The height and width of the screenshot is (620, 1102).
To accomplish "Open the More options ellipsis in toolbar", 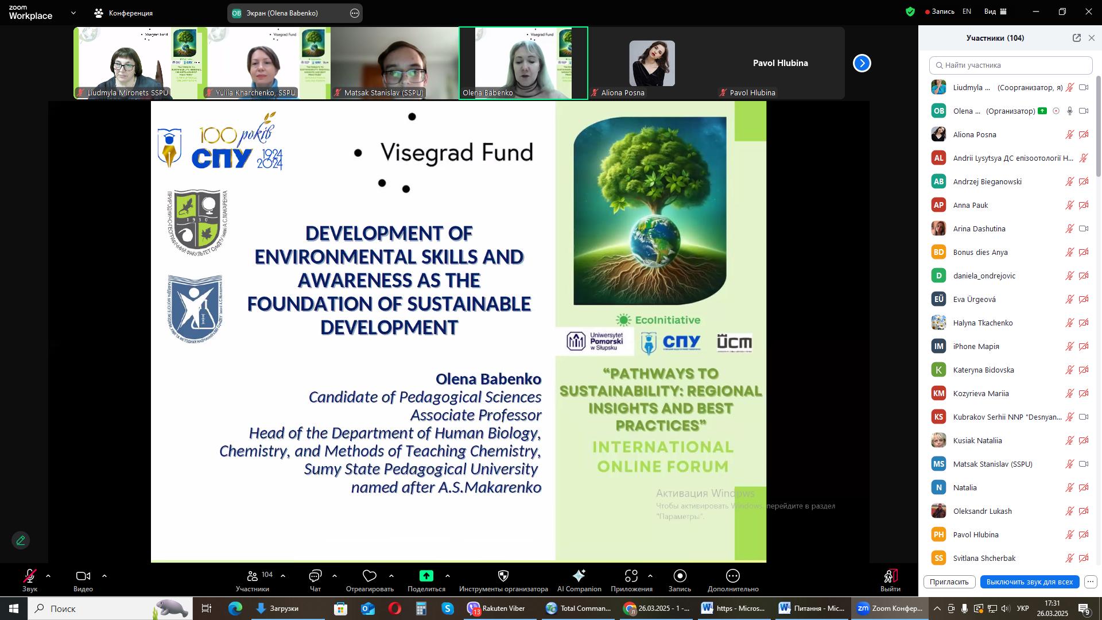I will [732, 576].
